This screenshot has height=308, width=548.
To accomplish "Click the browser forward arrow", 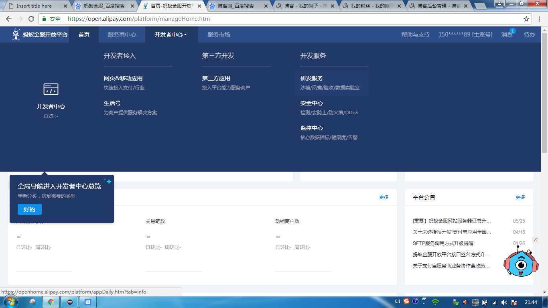I will pos(20,19).
